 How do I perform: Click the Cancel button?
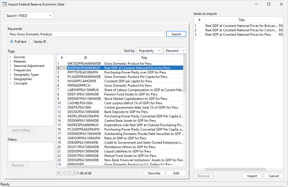pyautogui.click(x=274, y=176)
